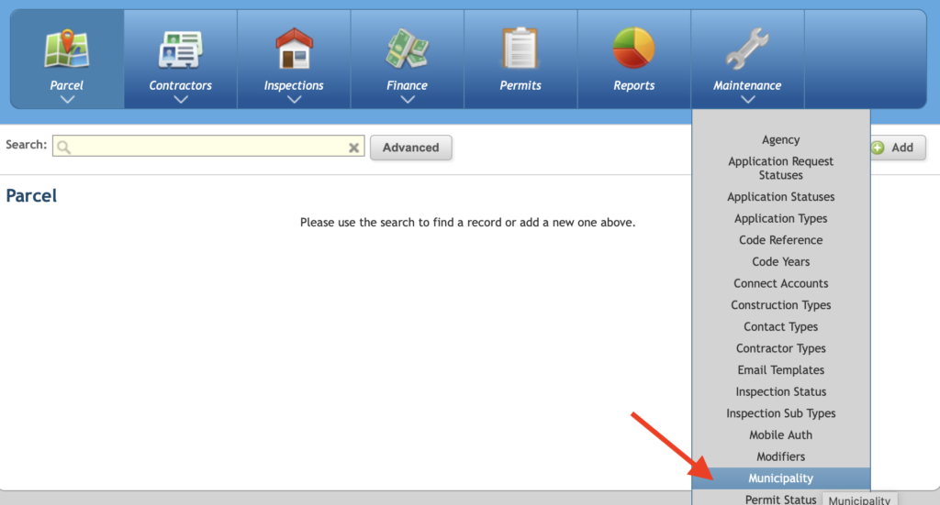Click the Contractors ID card icon

(x=180, y=49)
